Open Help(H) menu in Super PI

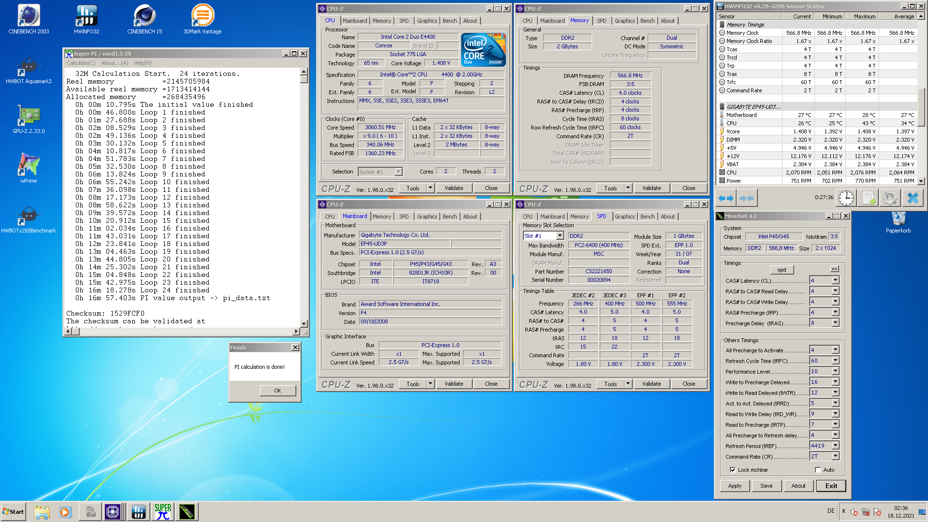[143, 63]
